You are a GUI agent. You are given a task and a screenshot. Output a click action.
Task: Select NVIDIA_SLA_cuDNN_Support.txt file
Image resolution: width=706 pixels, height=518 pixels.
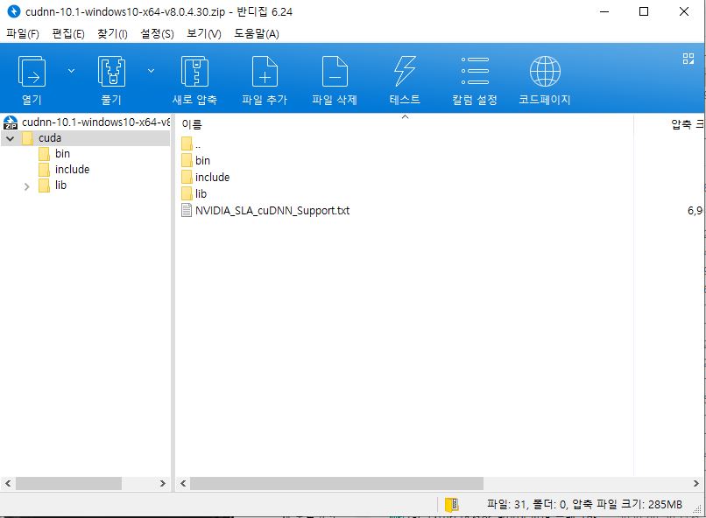[x=272, y=210]
